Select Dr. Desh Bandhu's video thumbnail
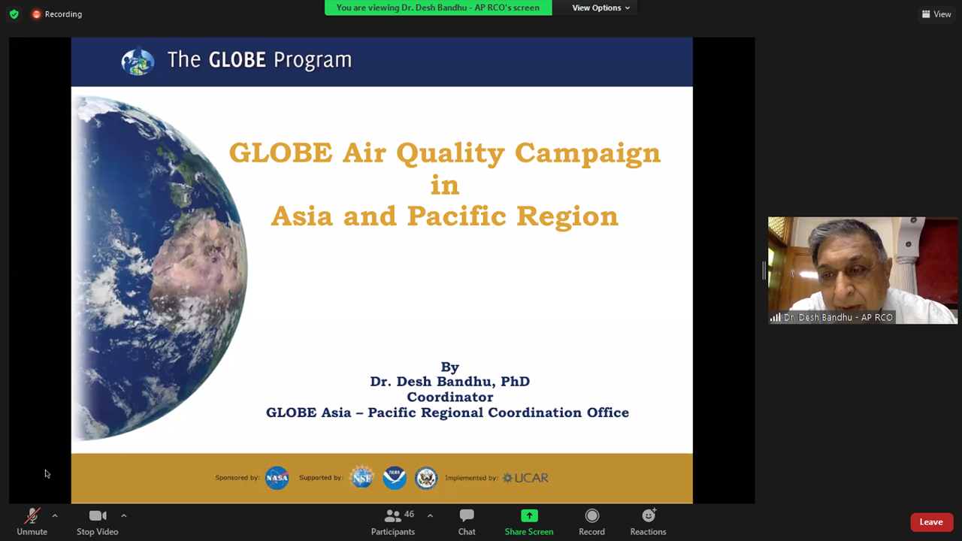 pos(862,270)
